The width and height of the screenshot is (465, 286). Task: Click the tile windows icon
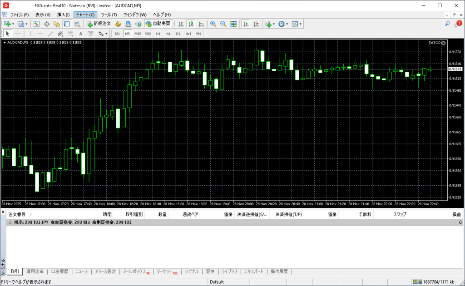233,24
